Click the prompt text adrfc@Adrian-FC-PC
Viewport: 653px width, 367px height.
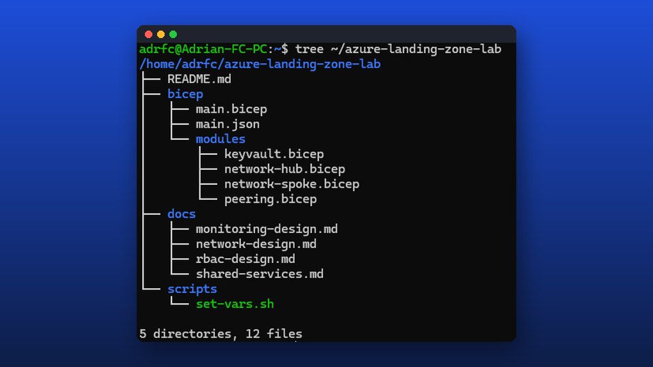click(x=203, y=49)
